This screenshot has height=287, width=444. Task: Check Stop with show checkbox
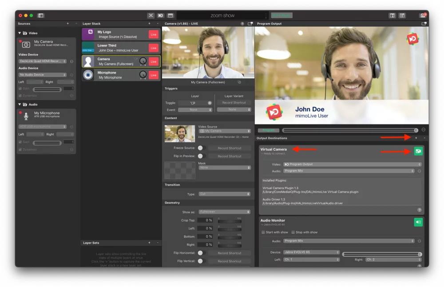tap(293, 233)
